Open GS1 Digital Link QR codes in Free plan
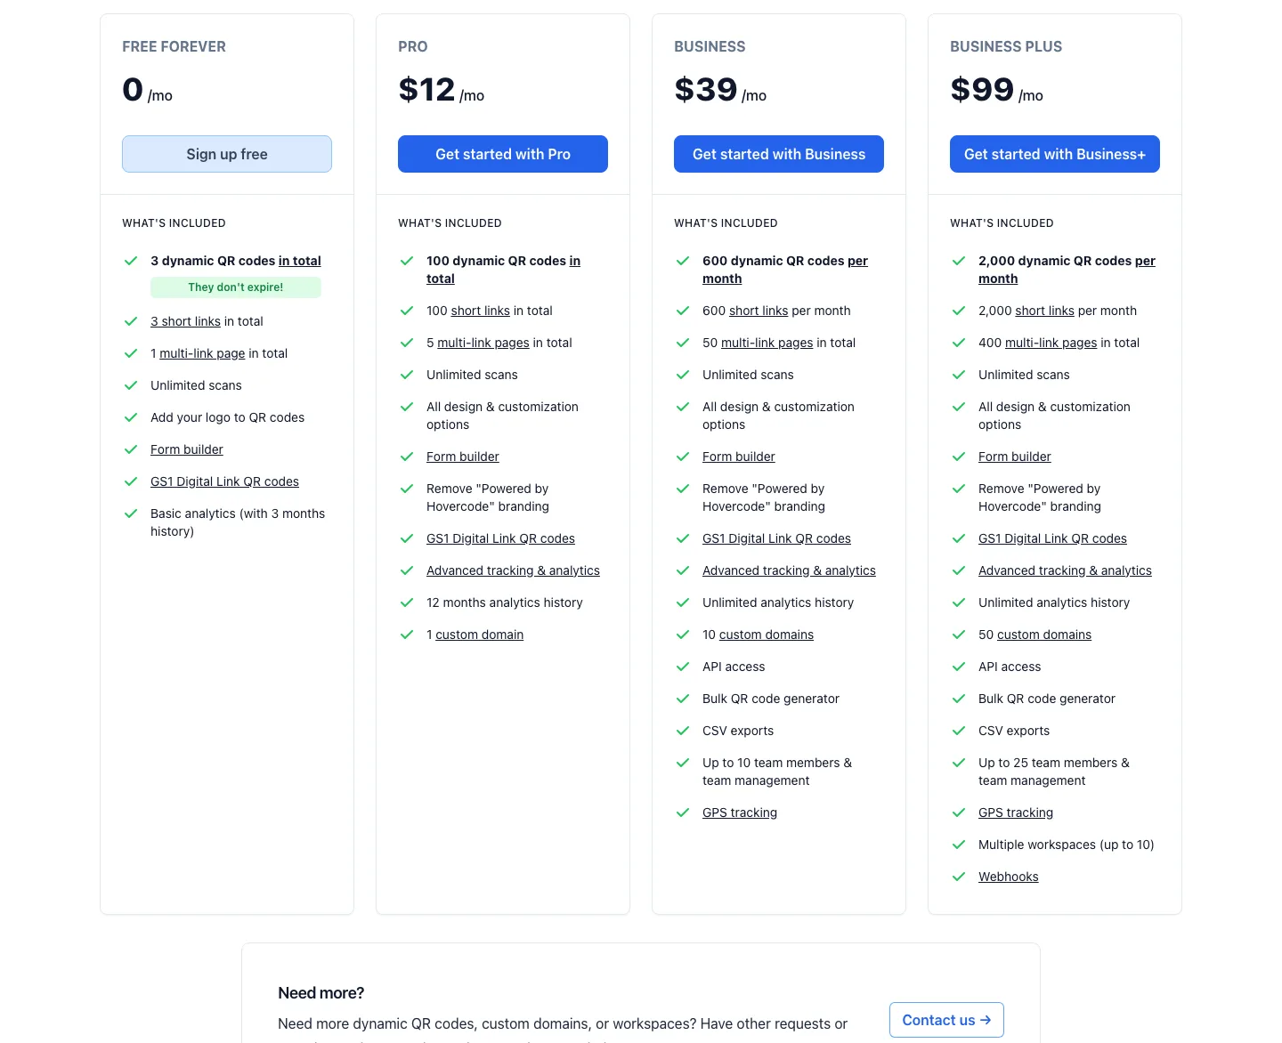1282x1043 pixels. [x=224, y=481]
